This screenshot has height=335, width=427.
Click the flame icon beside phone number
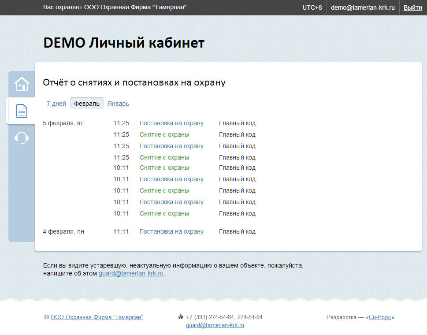point(181,317)
